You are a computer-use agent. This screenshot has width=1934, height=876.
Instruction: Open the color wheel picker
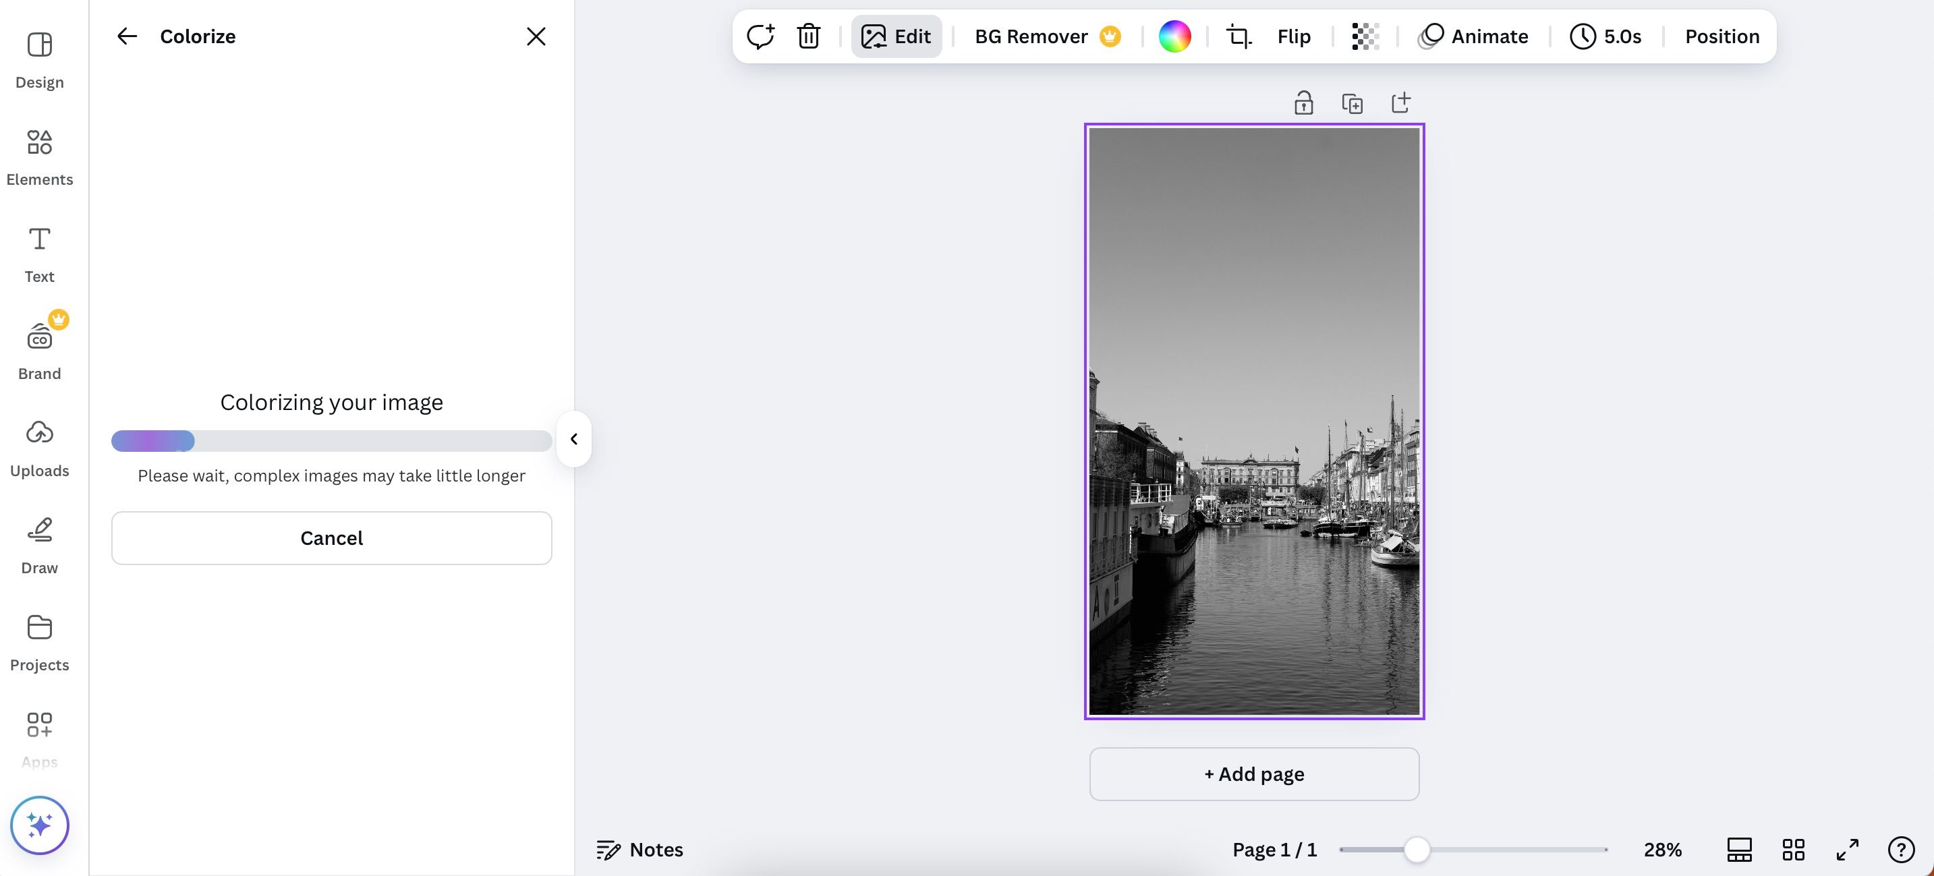click(x=1175, y=35)
